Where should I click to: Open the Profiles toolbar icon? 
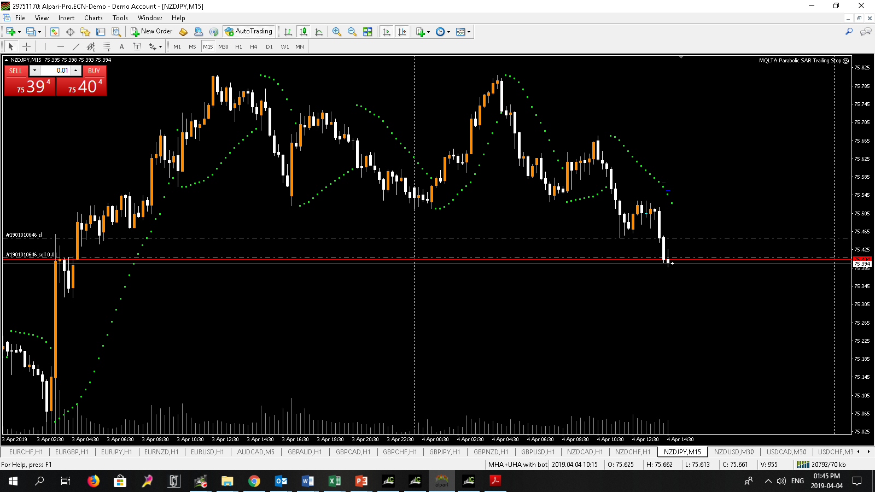point(32,32)
